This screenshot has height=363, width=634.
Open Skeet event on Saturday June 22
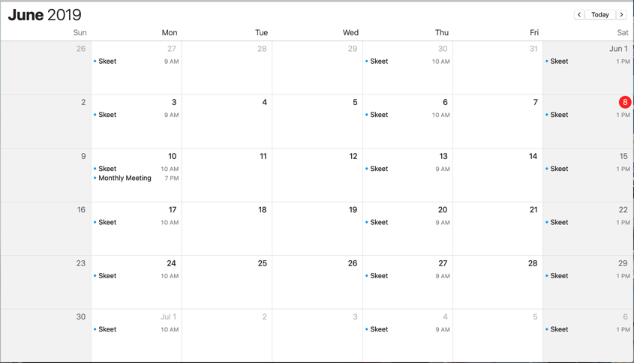coord(588,222)
